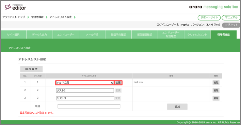Click 削除 for the リスト3 row

click(x=216, y=98)
